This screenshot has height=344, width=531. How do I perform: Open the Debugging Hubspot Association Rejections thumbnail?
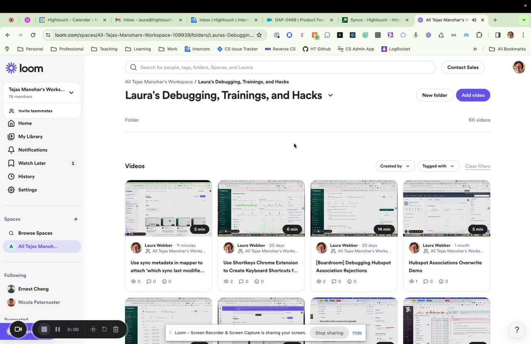[x=354, y=208]
